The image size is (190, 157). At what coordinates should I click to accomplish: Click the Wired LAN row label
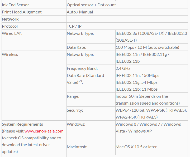tap(12, 33)
